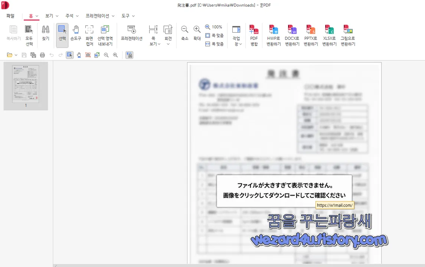
Task: Open the Task Pane (작업 창) dropdown
Action: click(x=236, y=36)
